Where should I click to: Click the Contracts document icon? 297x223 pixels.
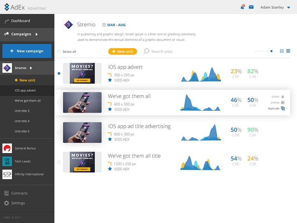click(x=6, y=193)
